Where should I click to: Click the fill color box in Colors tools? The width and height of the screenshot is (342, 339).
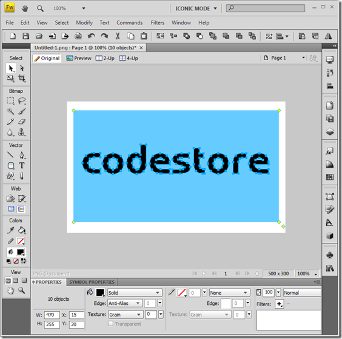pos(21,252)
